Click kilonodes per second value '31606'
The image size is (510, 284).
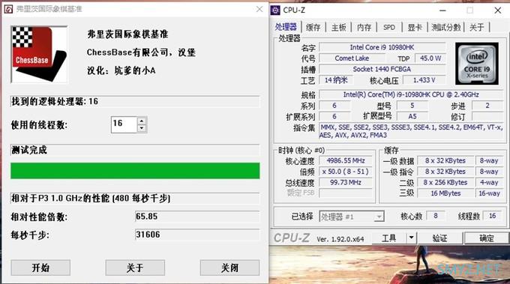point(197,235)
